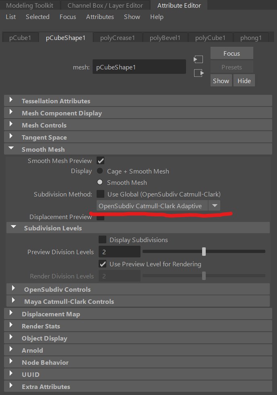Select the pCube1 node tab
The height and width of the screenshot is (395, 277).
pos(20,38)
